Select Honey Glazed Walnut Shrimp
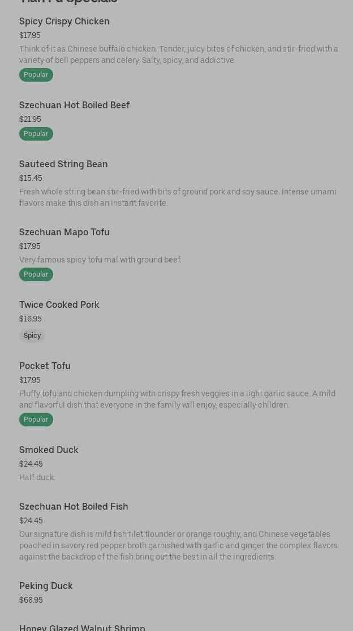 [x=83, y=628]
